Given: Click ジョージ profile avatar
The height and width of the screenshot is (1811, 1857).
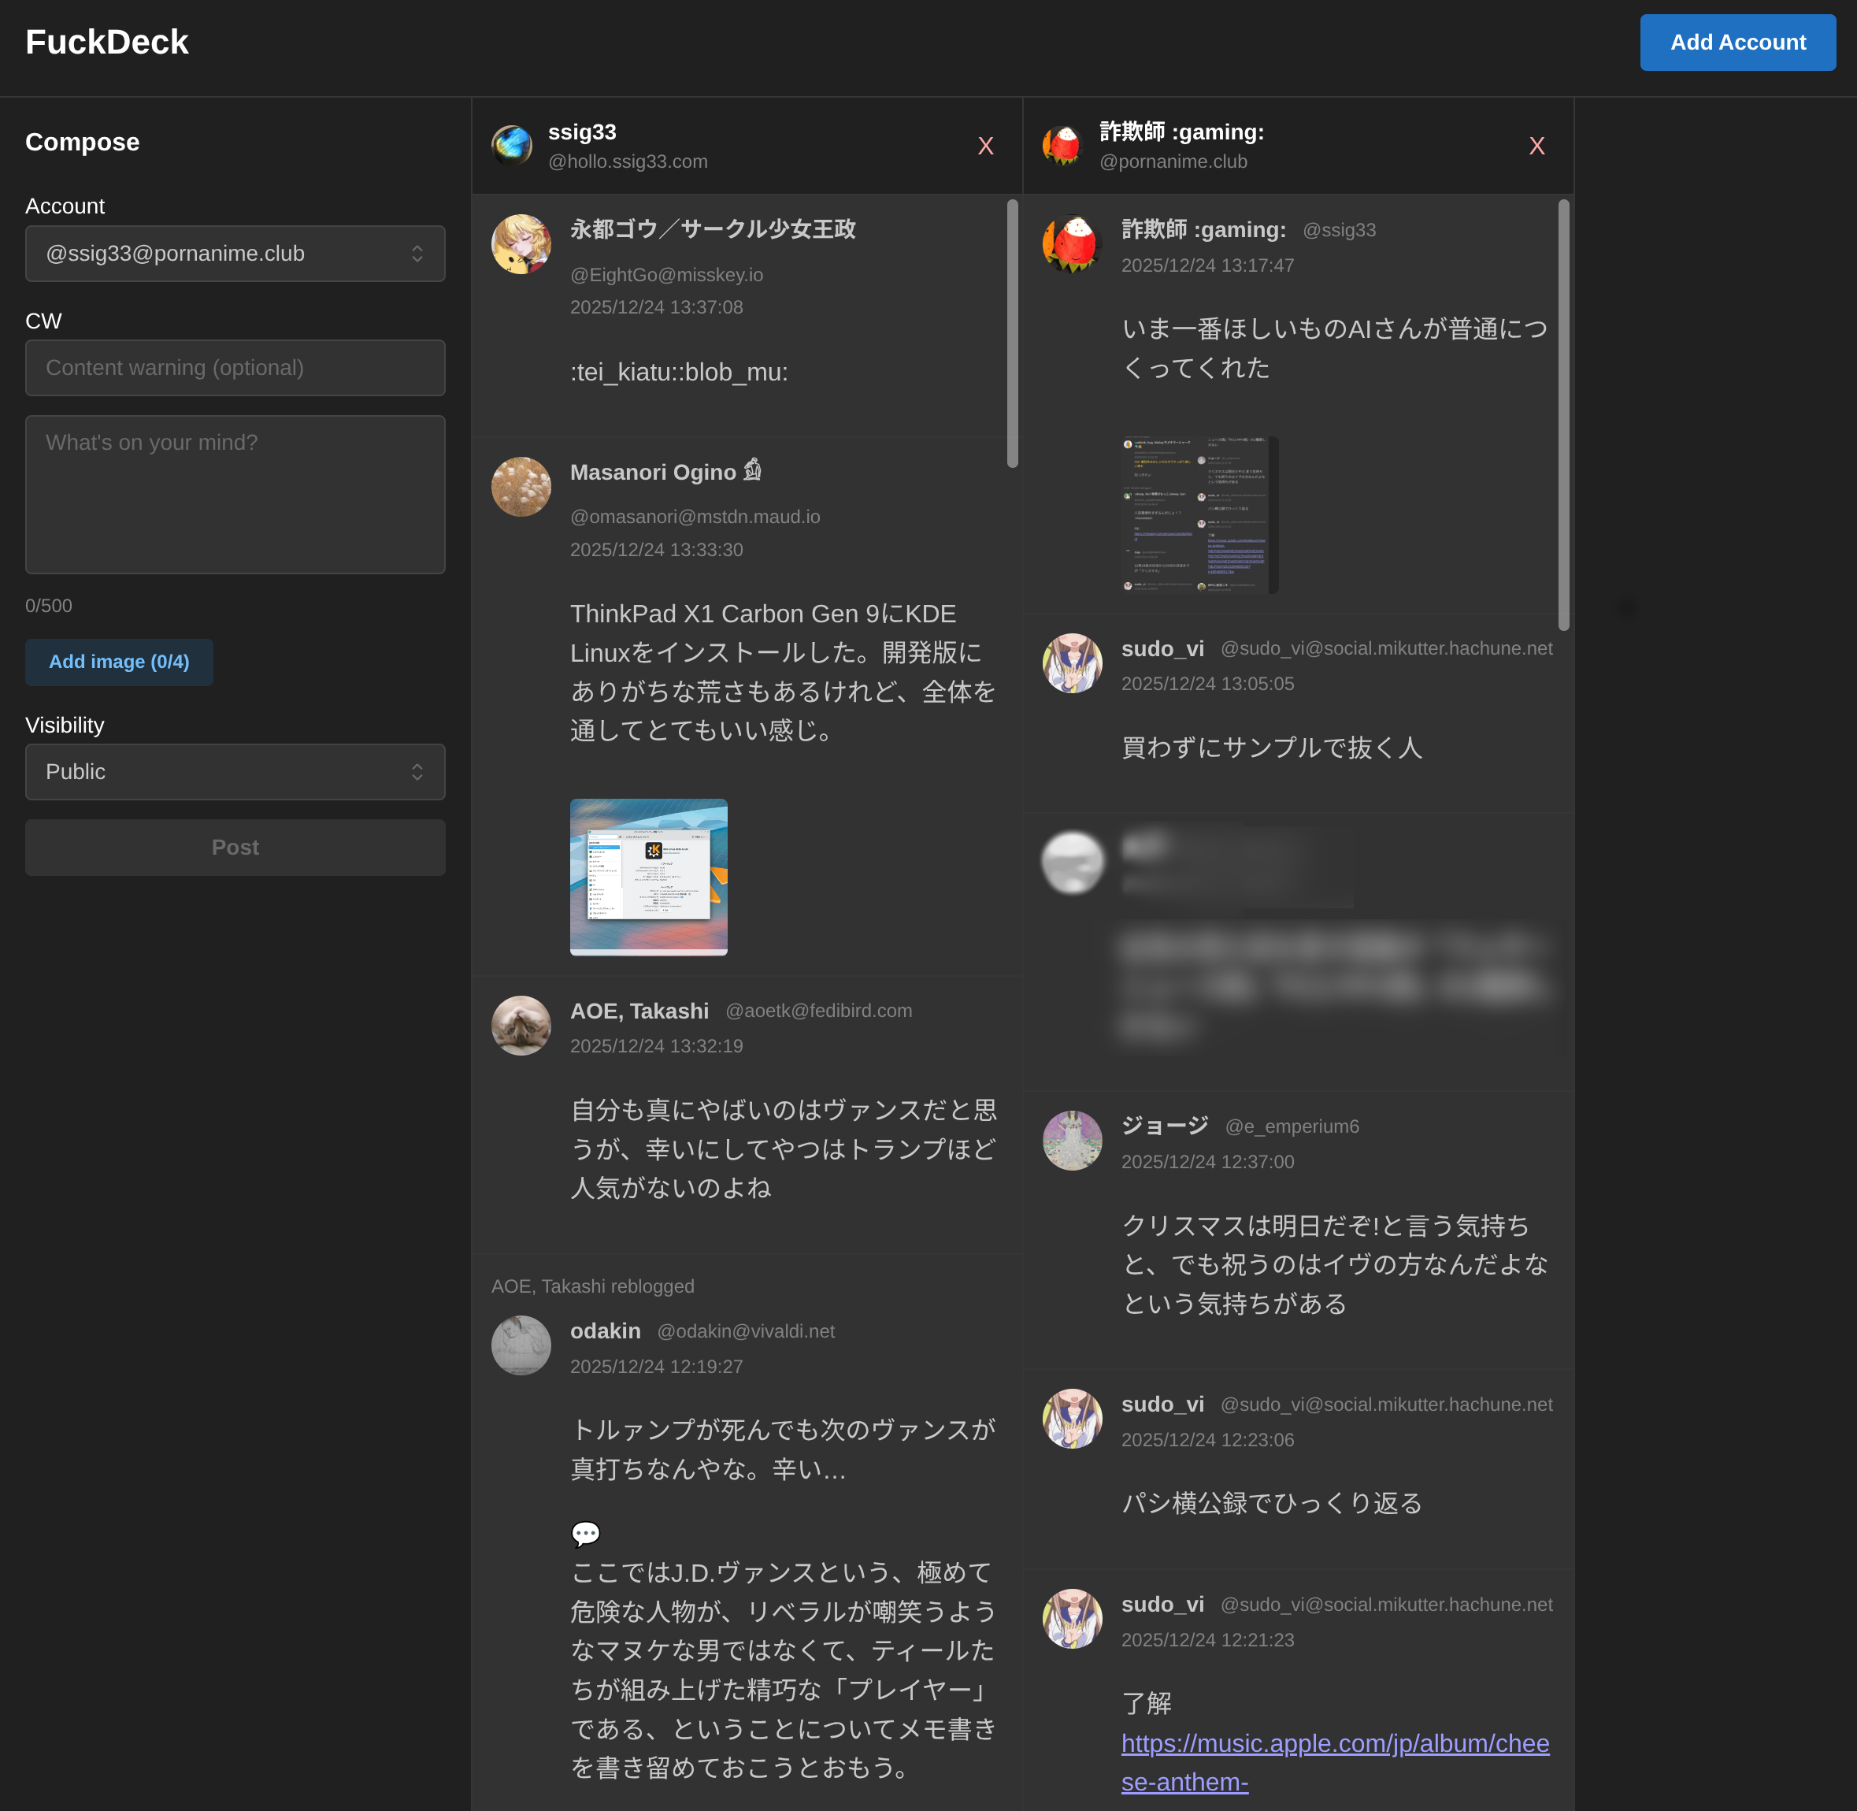Looking at the screenshot, I should pyautogui.click(x=1072, y=1141).
